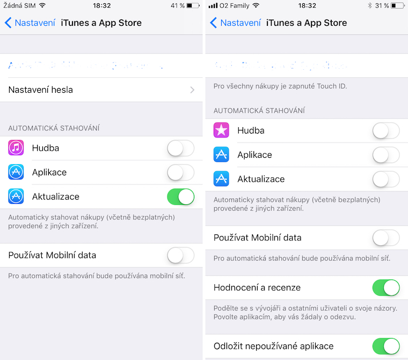
Task: Tap the blurred Apple ID on right screen
Action: [307, 65]
